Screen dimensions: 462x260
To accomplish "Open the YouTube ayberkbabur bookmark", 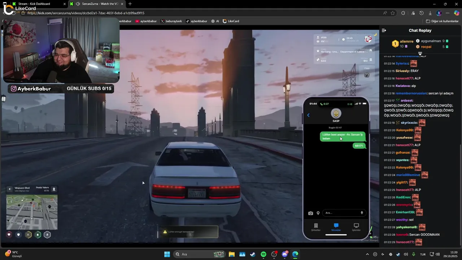I will (146, 21).
